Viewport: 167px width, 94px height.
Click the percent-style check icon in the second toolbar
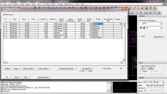(x=141, y=13)
